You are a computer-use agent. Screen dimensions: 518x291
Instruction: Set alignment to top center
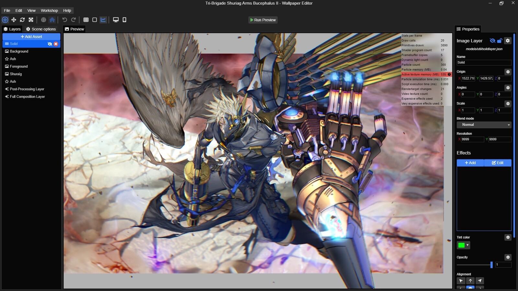pos(470,281)
